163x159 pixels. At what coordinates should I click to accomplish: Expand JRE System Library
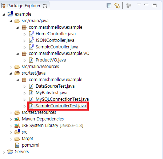pyautogui.click(x=11, y=126)
